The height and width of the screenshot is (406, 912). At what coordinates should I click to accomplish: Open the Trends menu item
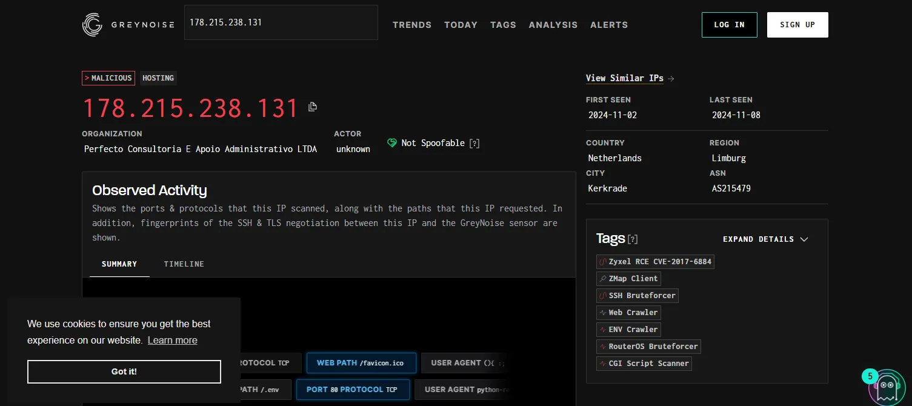[412, 25]
